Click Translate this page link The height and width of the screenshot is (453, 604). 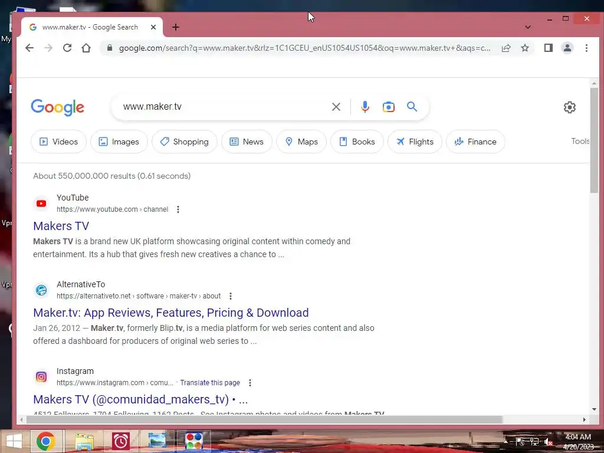tap(210, 382)
